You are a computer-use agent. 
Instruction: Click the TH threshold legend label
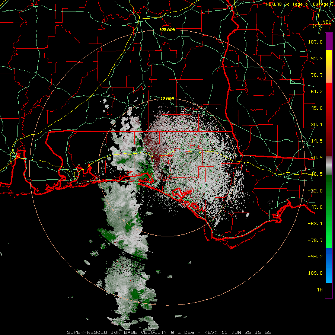320,290
